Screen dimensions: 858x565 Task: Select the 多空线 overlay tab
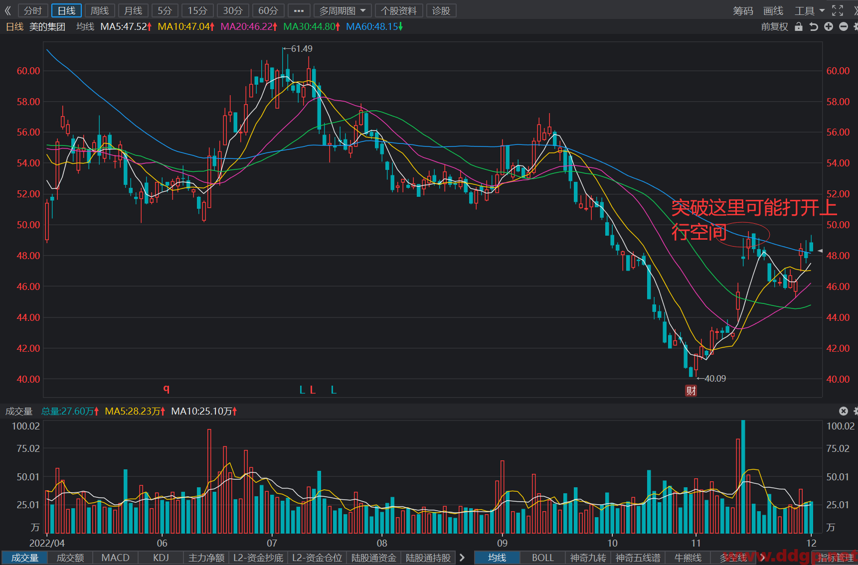click(x=733, y=558)
